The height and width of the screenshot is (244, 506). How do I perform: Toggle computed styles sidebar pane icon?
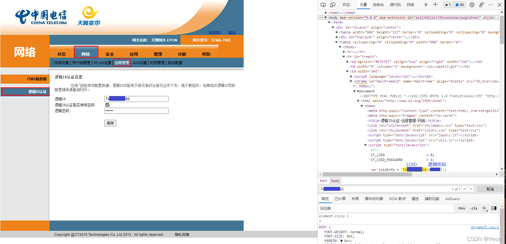494,208
